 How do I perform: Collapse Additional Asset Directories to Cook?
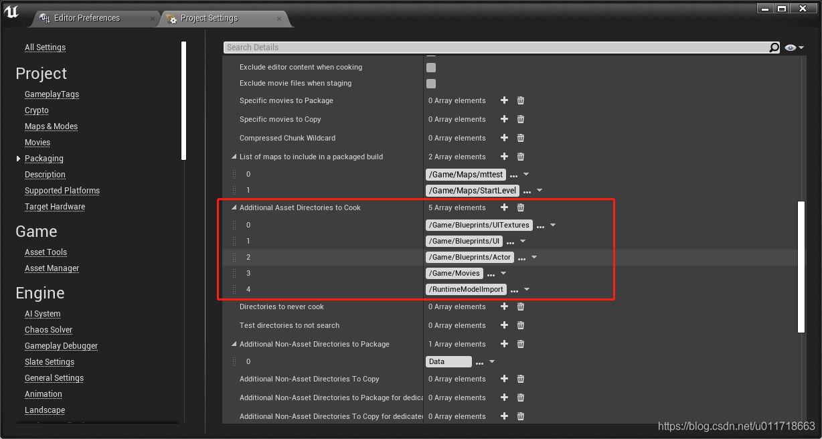(x=234, y=207)
